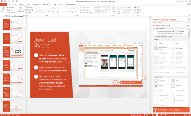Collapse the Custom Shapes section

(x=154, y=28)
